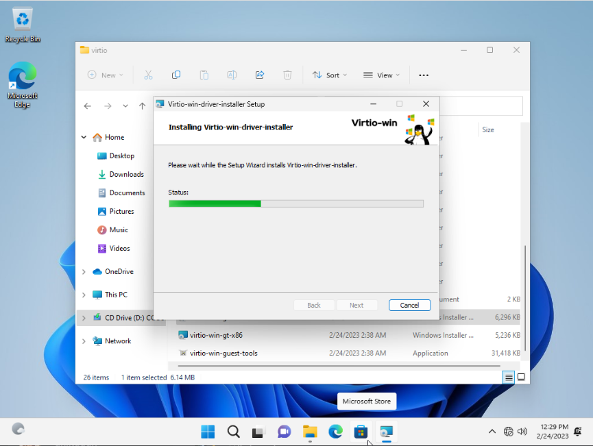Click the disabled Next button in setup
Viewport: 593px width, 446px height.
(x=356, y=305)
